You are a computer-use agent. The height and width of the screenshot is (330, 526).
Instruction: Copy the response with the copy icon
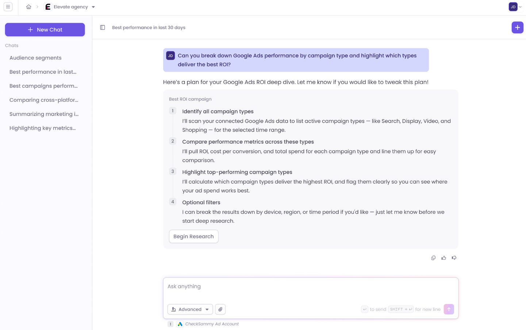433,258
